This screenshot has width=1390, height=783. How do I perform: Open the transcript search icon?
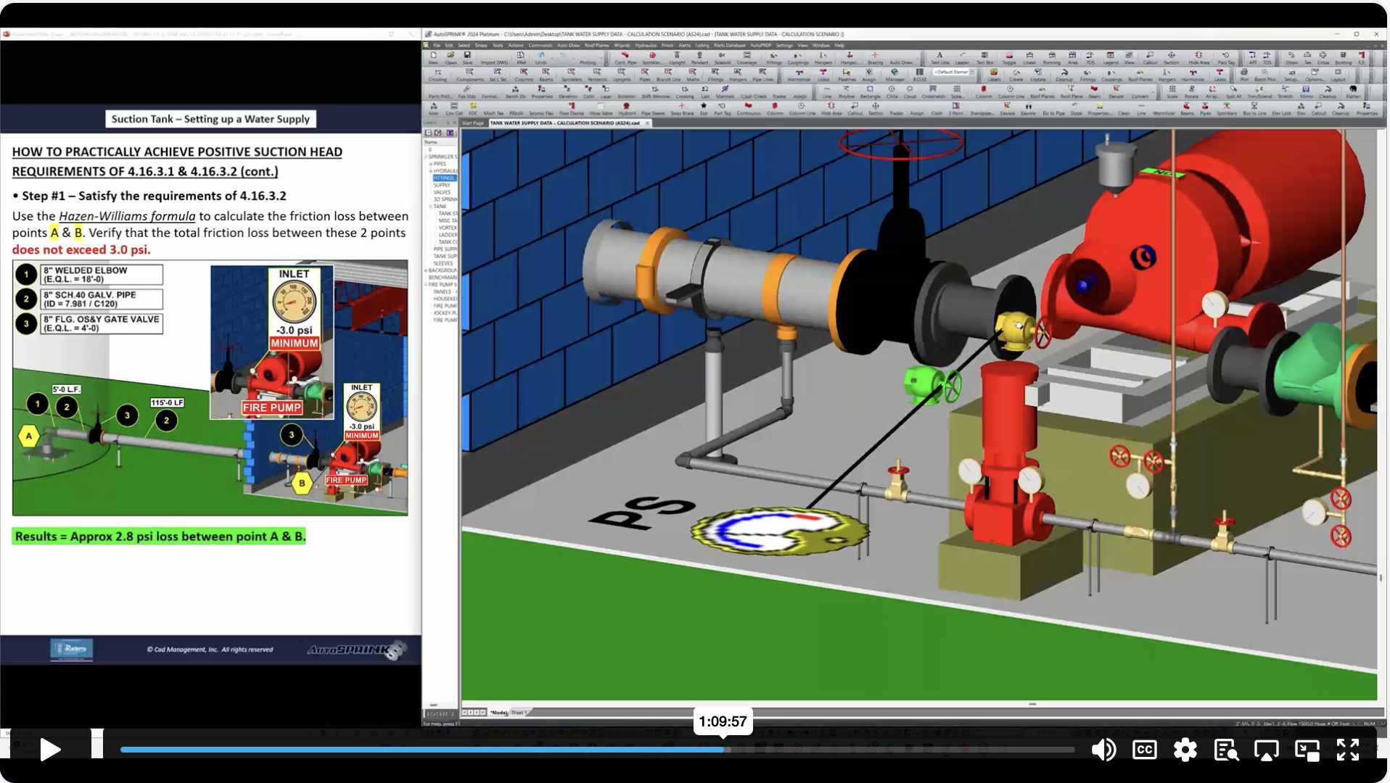pyautogui.click(x=1226, y=750)
